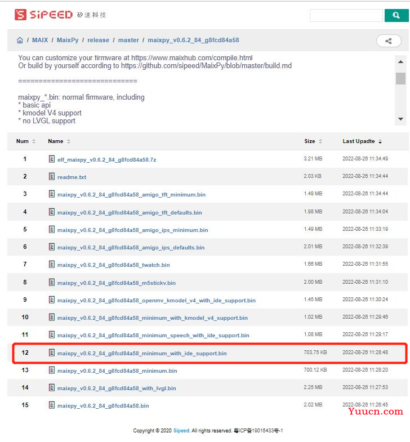Click readme scrollbar down arrow

pyautogui.click(x=400, y=119)
